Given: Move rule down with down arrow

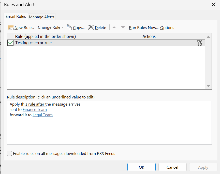Looking at the screenshot, I should coord(123,27).
